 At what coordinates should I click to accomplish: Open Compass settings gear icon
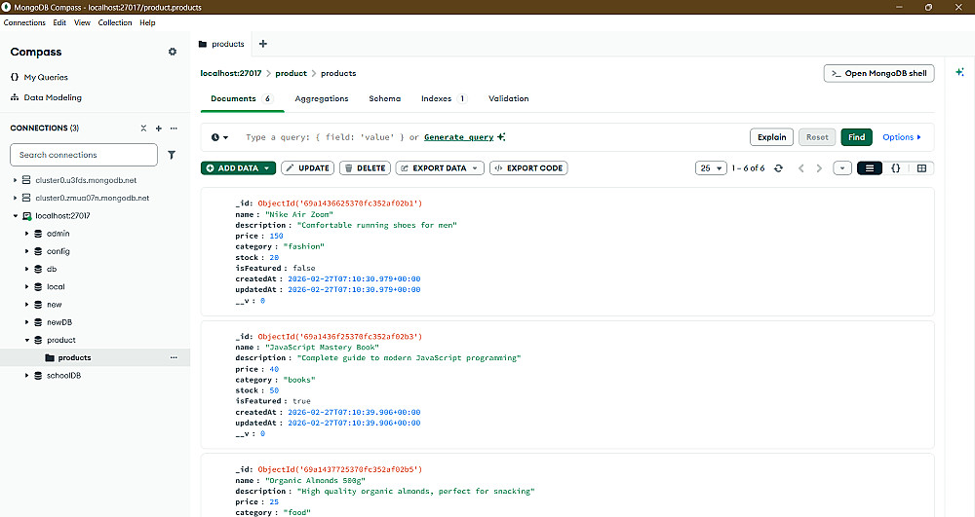pos(173,52)
